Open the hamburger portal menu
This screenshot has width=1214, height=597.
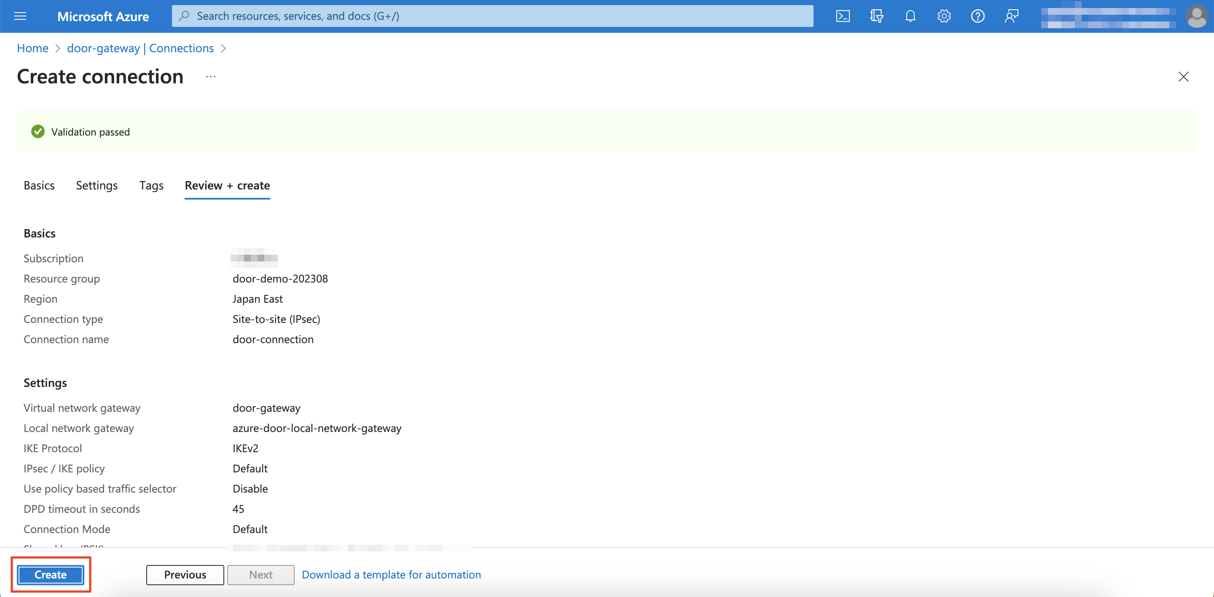coord(20,16)
